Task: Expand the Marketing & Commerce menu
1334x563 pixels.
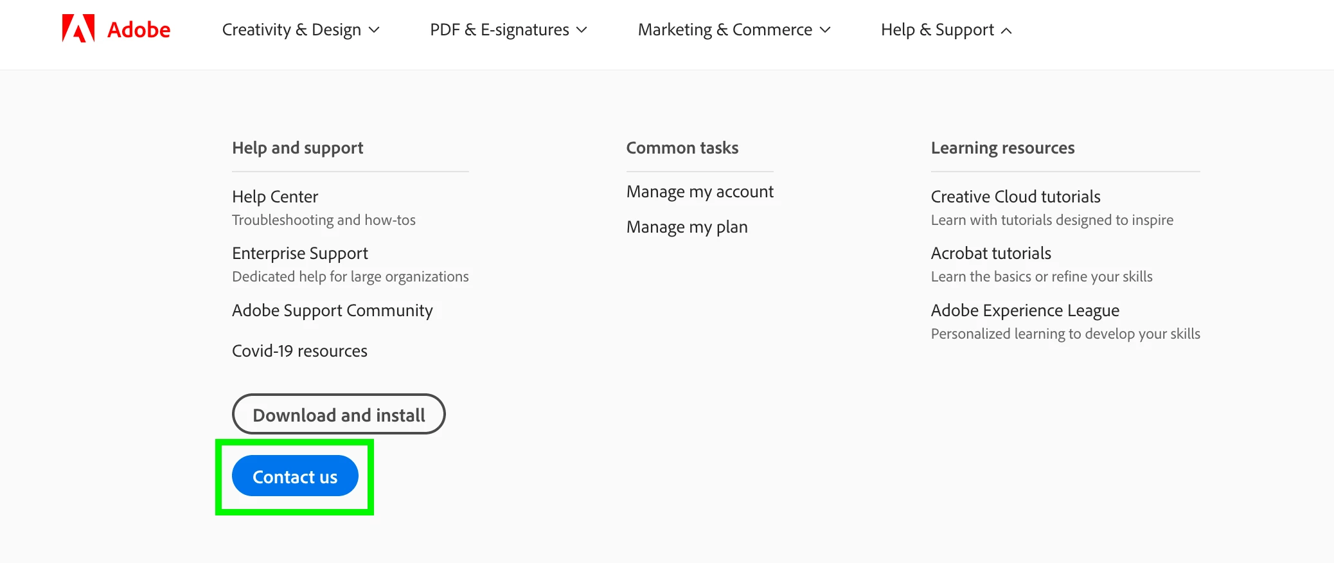Action: 734,30
